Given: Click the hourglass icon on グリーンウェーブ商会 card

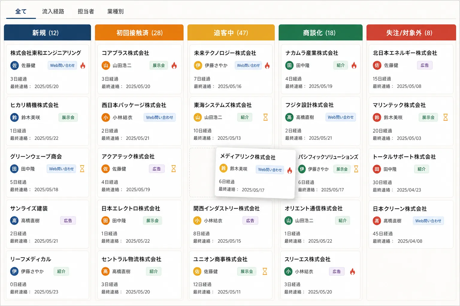Looking at the screenshot, I should coord(82,169).
